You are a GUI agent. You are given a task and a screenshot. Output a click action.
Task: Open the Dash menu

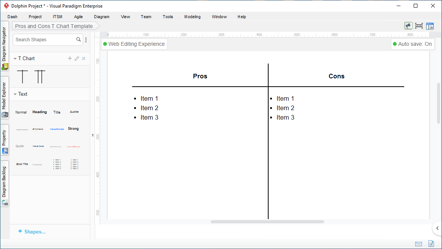click(12, 17)
